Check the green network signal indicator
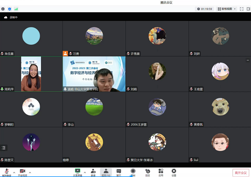Image resolution: width=251 pixels, height=177 pixels. (x=16, y=9)
